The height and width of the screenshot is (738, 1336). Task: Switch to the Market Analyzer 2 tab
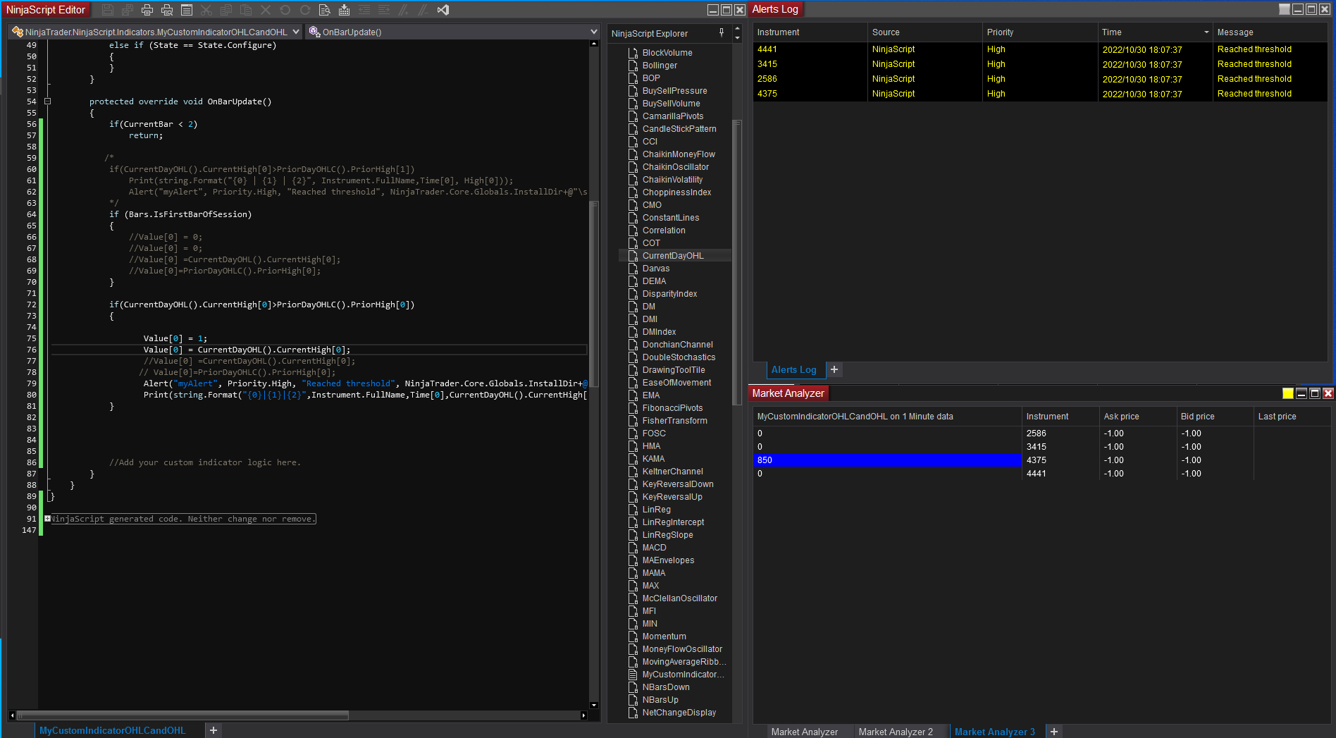pos(895,732)
